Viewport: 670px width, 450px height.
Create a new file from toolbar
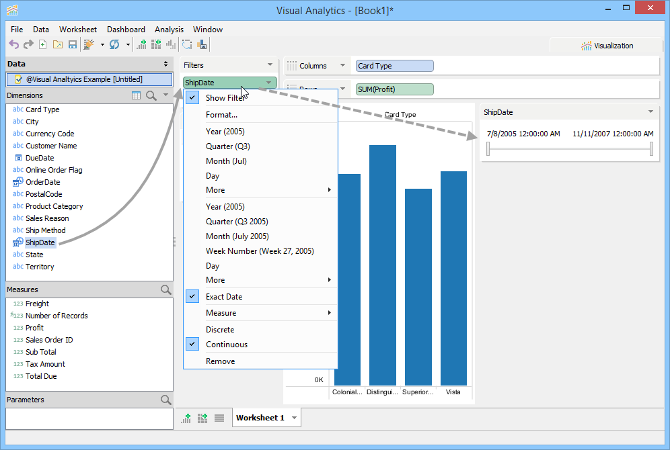(x=43, y=44)
